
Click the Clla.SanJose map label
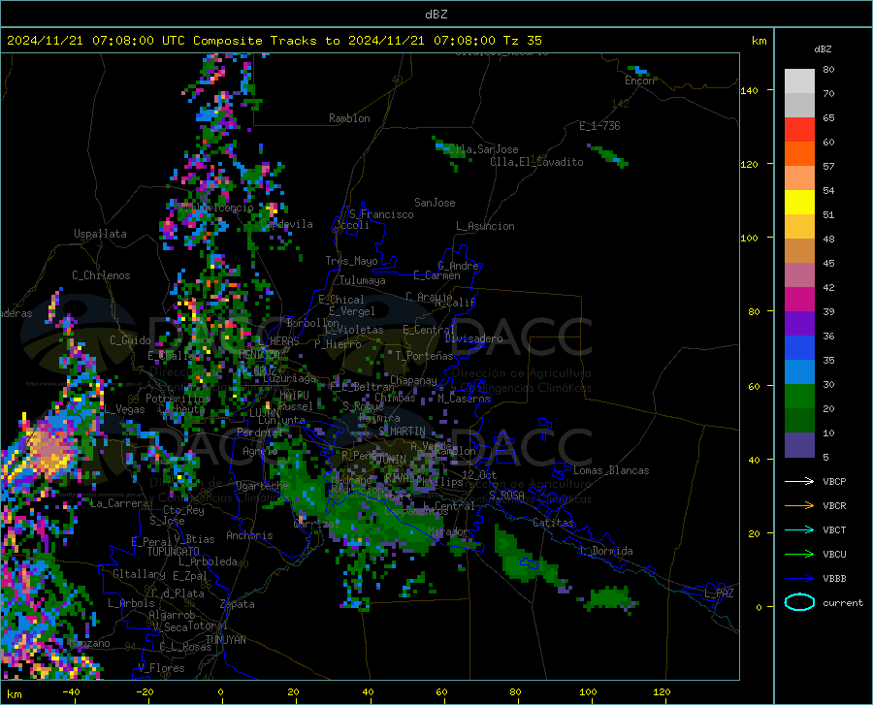point(483,149)
